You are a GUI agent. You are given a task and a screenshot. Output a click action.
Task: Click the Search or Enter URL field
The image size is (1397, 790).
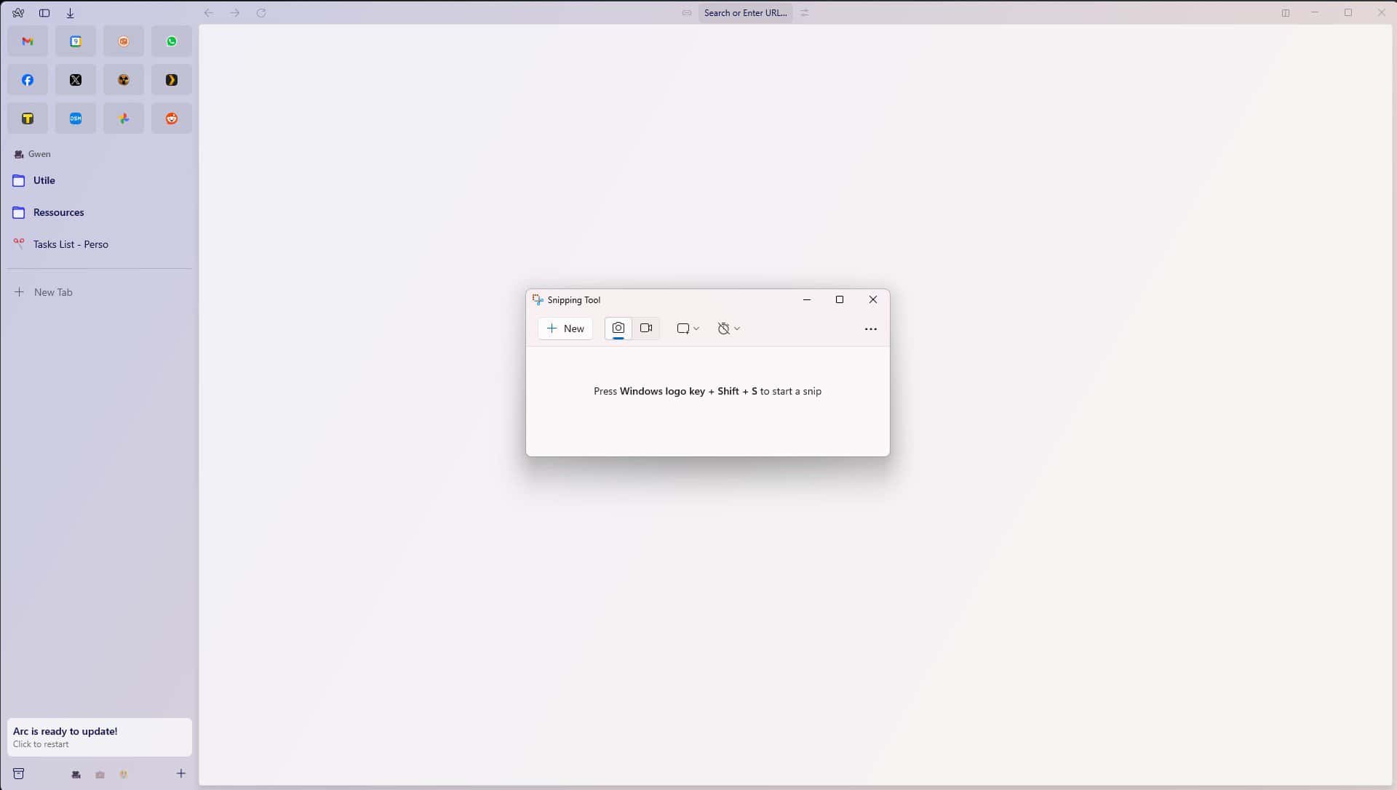click(x=745, y=12)
